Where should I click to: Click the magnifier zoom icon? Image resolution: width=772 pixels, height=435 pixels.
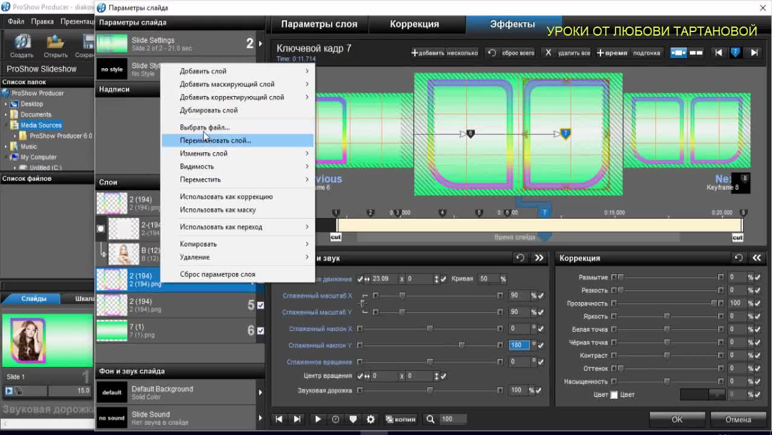click(x=430, y=419)
